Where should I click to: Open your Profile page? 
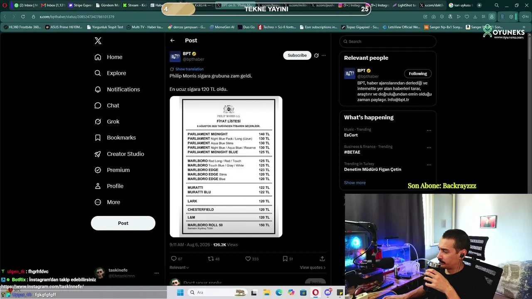109,186
